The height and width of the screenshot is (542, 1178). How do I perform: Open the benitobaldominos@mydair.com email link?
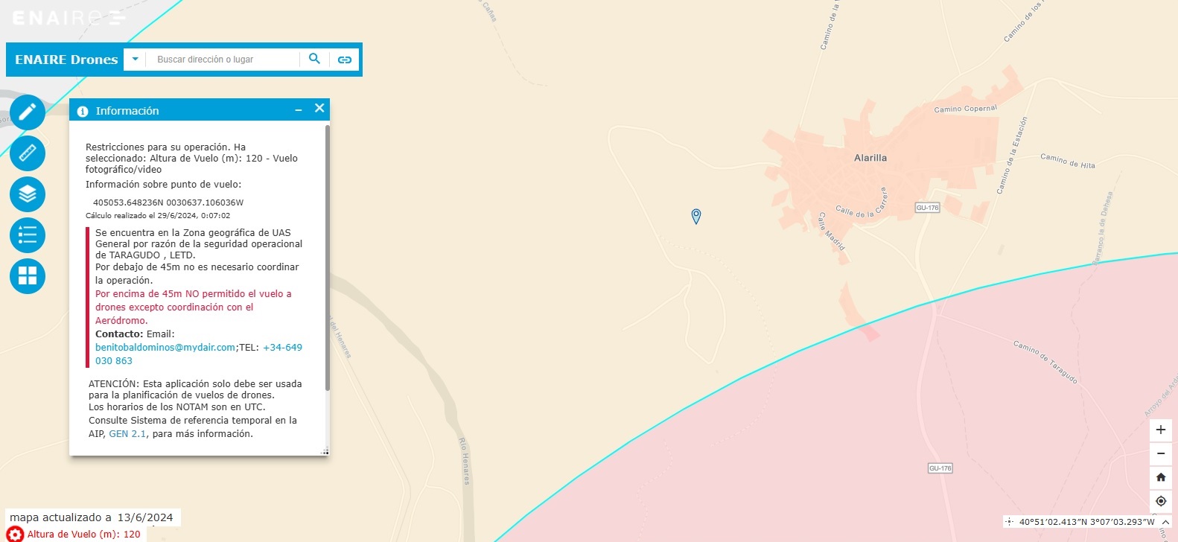[x=165, y=348]
